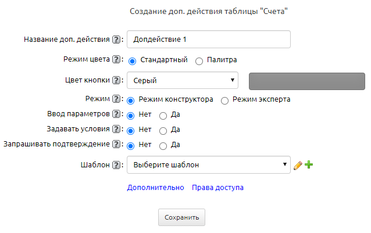Click help icon beside Режим цвета
Screen dimensions: 371x233
tap(116, 59)
